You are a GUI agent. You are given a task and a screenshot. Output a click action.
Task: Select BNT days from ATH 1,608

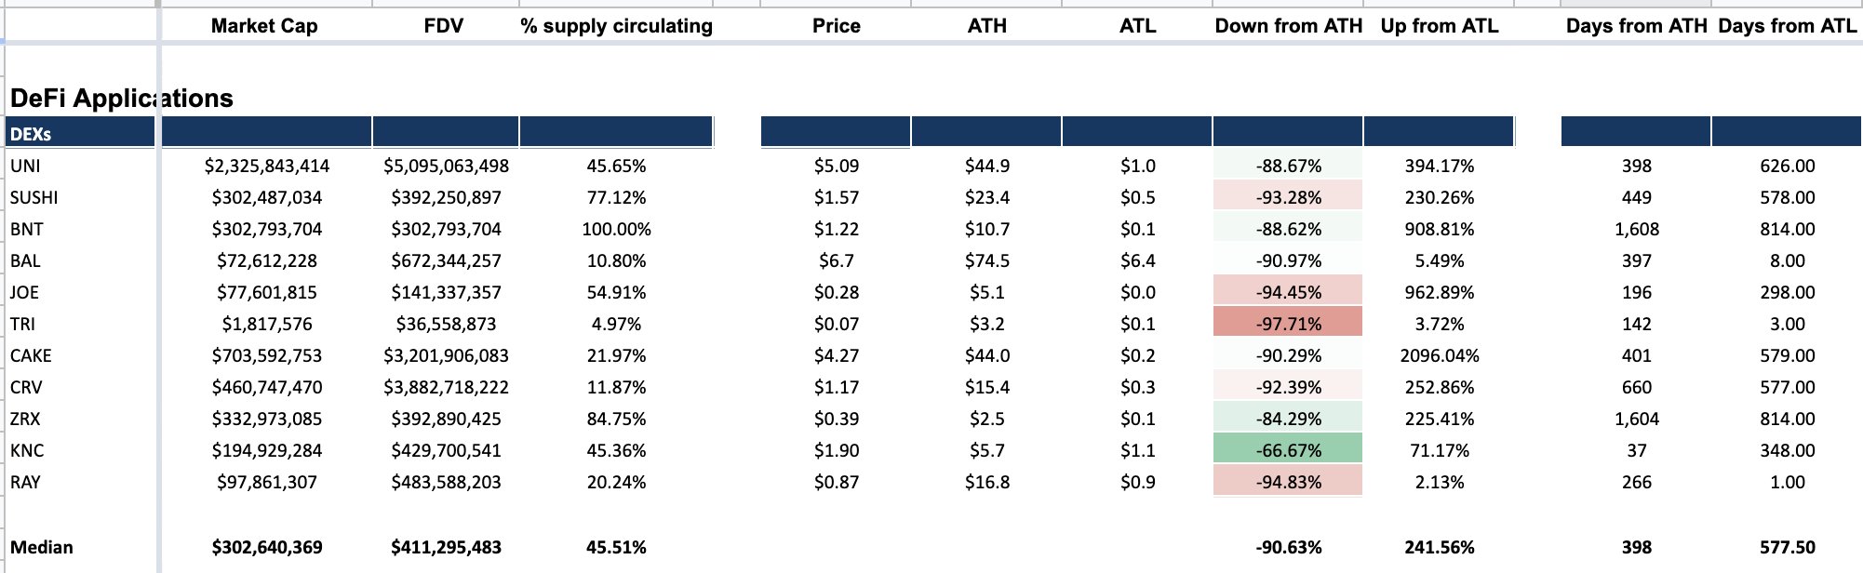pos(1637,230)
